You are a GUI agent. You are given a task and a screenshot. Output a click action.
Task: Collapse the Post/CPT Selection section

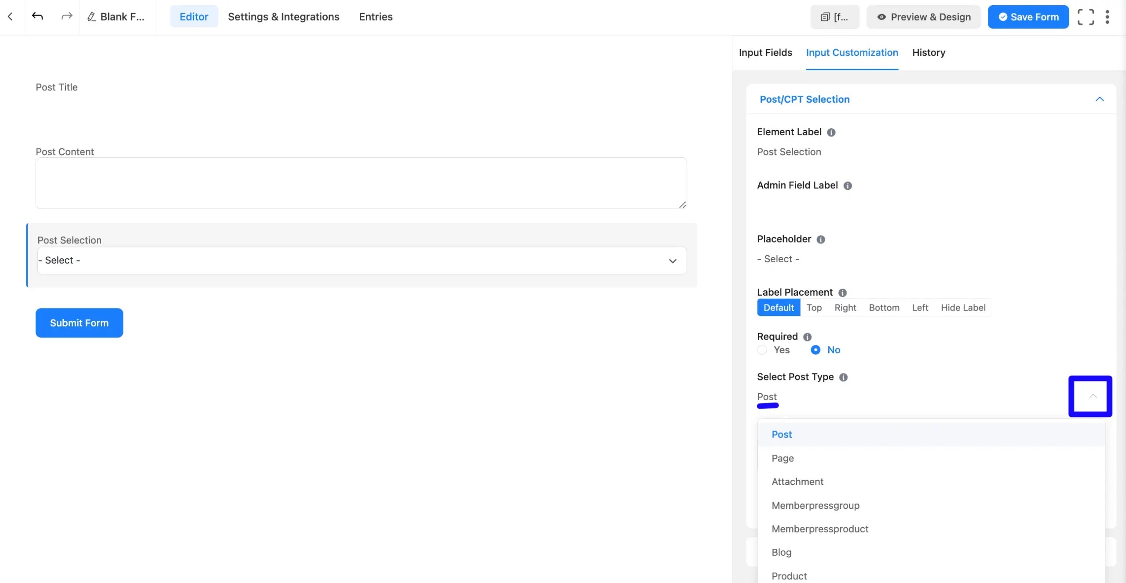[1099, 99]
